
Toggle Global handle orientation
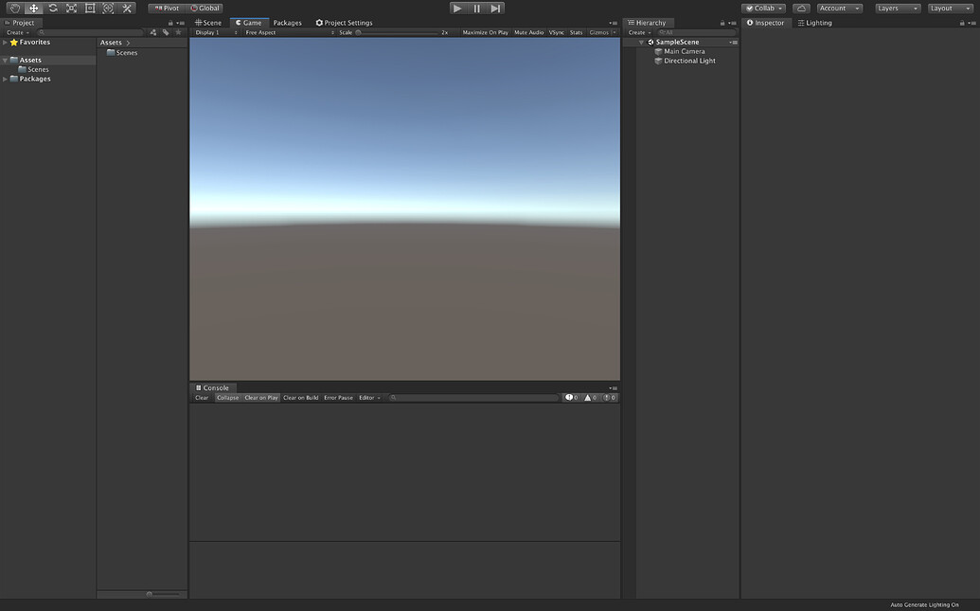[x=205, y=8]
